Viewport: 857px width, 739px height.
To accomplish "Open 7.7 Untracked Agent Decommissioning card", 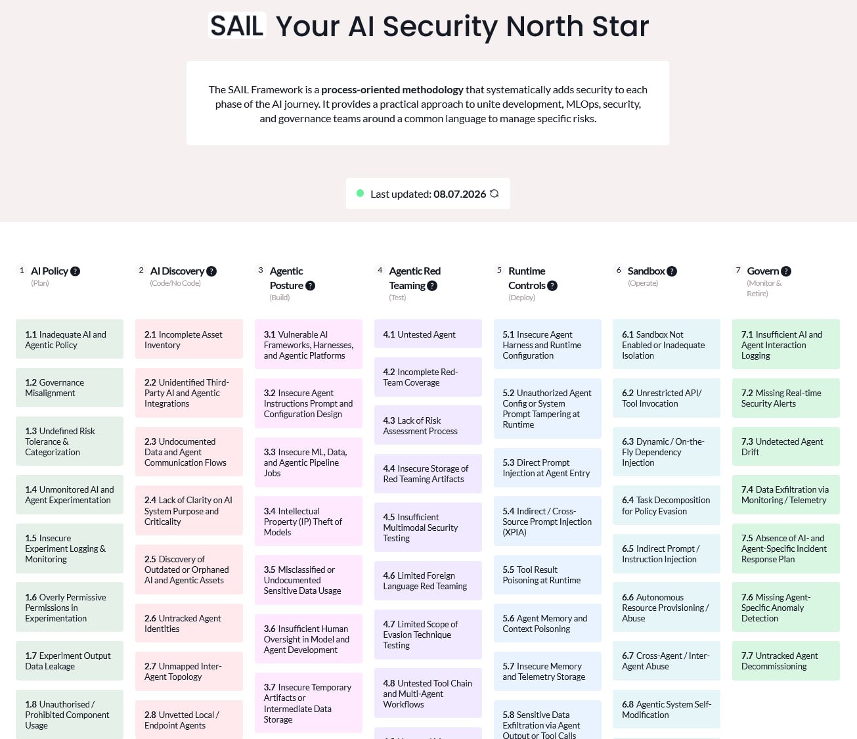I will point(786,661).
